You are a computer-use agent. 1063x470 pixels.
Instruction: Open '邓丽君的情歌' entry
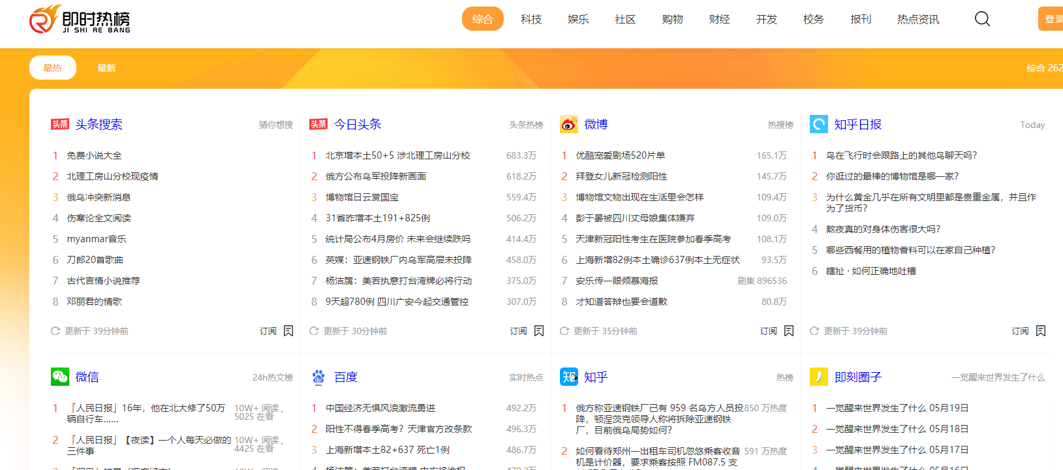[95, 302]
